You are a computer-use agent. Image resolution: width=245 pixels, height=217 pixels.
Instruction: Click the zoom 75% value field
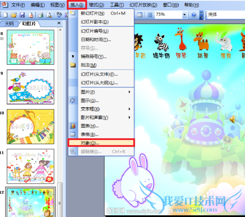(x=169, y=15)
